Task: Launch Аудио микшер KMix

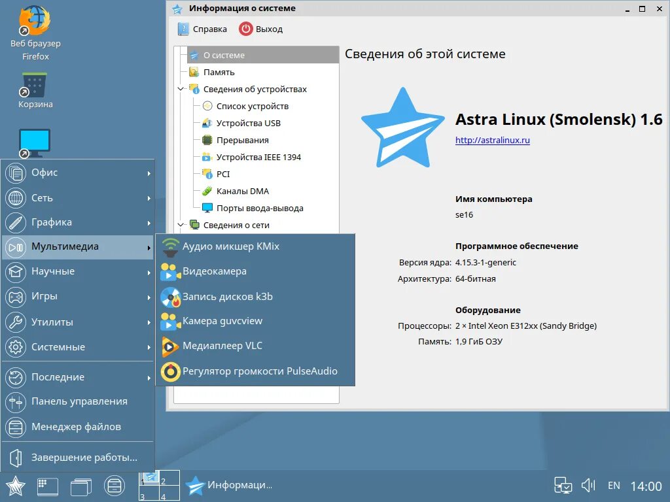Action: (x=256, y=246)
